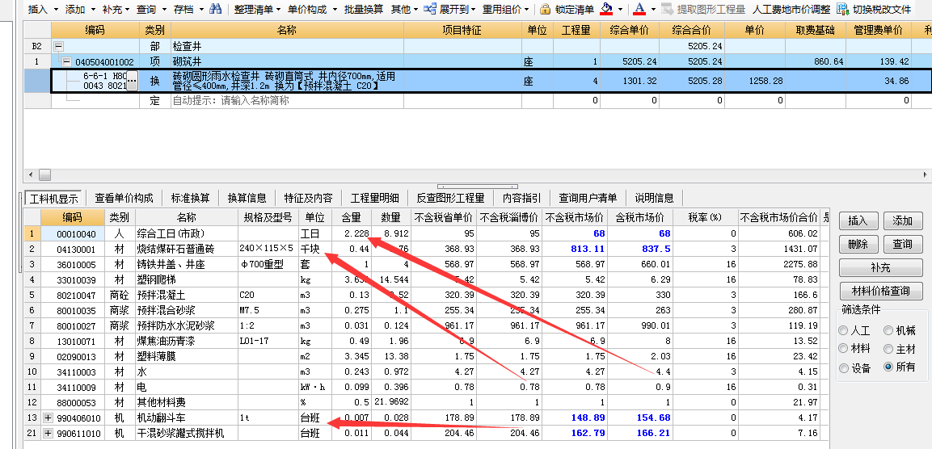Switch to the 查看单价构成 tab
The image size is (932, 449).
[124, 198]
